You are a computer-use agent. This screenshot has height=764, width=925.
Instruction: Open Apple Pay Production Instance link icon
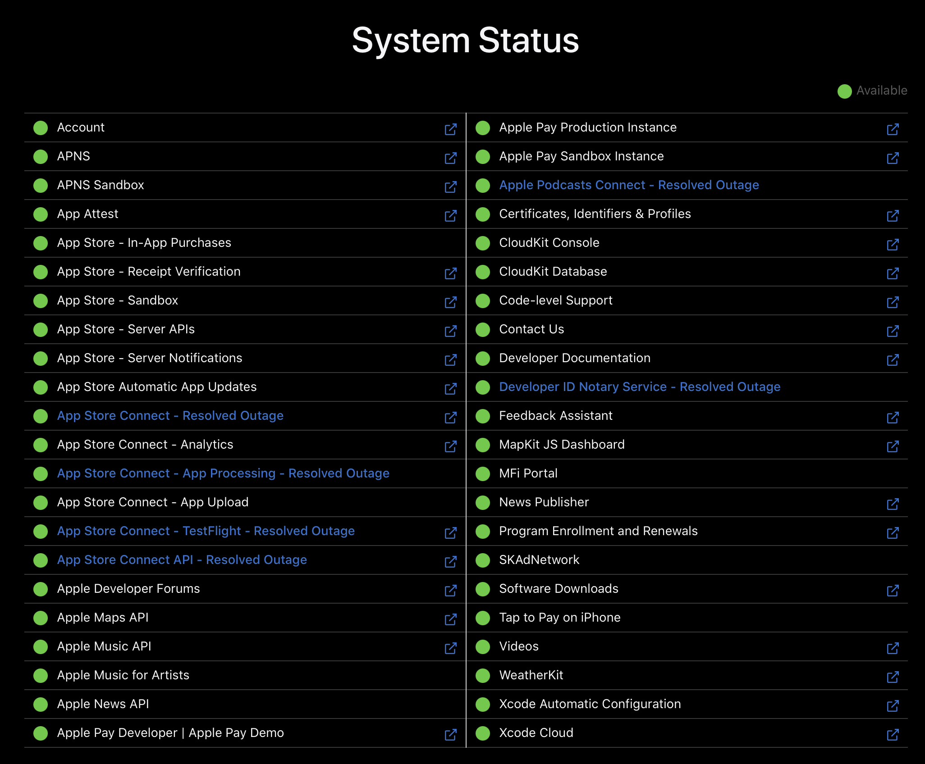893,129
